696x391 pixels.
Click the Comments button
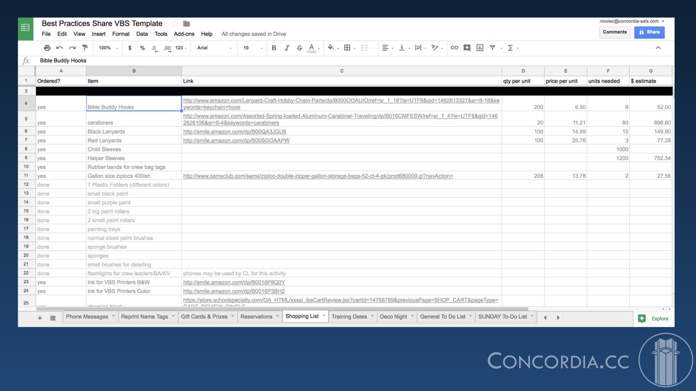pyautogui.click(x=615, y=32)
